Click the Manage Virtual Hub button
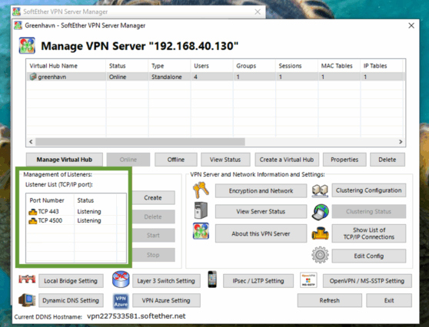 65,160
